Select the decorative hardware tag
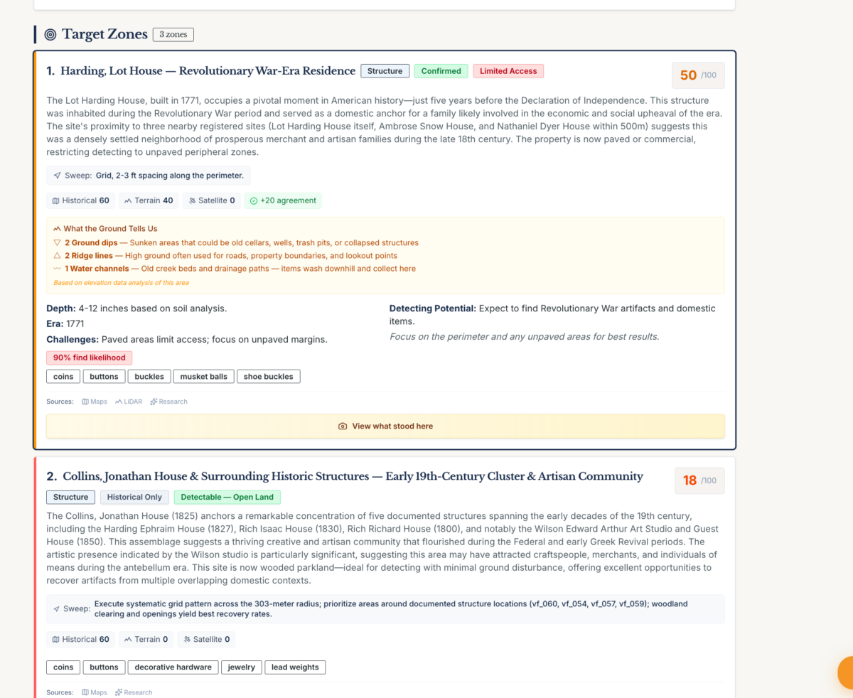The width and height of the screenshot is (853, 698). click(x=173, y=667)
